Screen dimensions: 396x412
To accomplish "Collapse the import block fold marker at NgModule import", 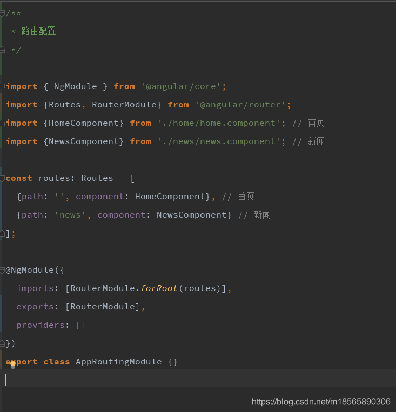I will click(x=2, y=86).
